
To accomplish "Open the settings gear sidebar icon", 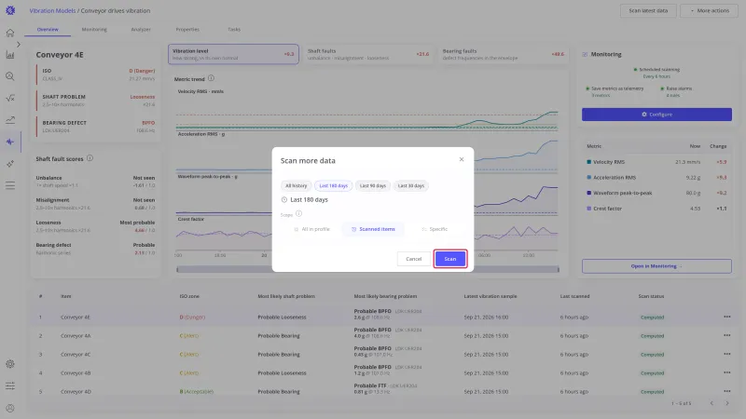I will pos(10,364).
